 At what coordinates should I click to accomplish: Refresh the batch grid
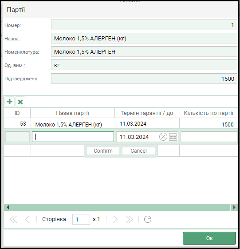[148, 219]
